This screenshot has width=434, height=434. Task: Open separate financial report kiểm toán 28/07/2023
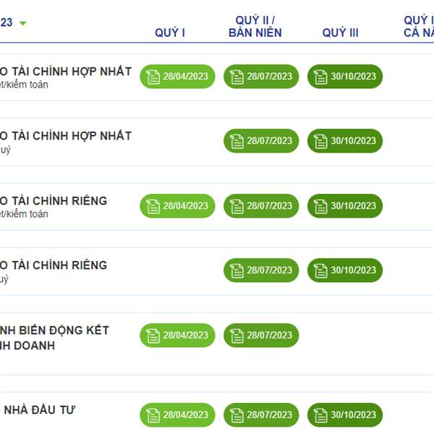pyautogui.click(x=261, y=206)
